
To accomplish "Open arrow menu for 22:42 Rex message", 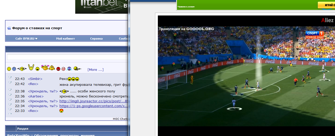I will point(10,82).
